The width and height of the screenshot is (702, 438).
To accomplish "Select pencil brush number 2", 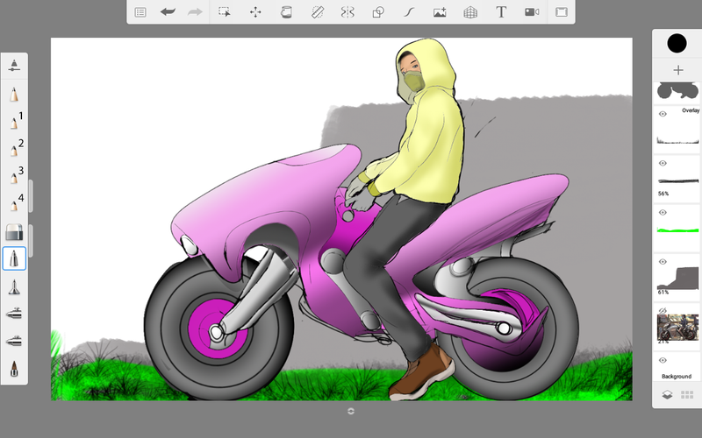I will pyautogui.click(x=16, y=148).
